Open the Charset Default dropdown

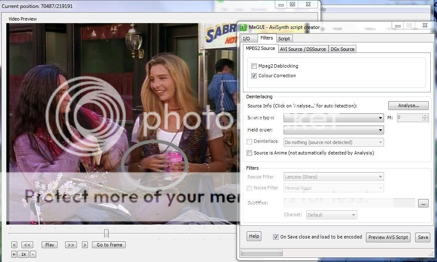pyautogui.click(x=332, y=215)
